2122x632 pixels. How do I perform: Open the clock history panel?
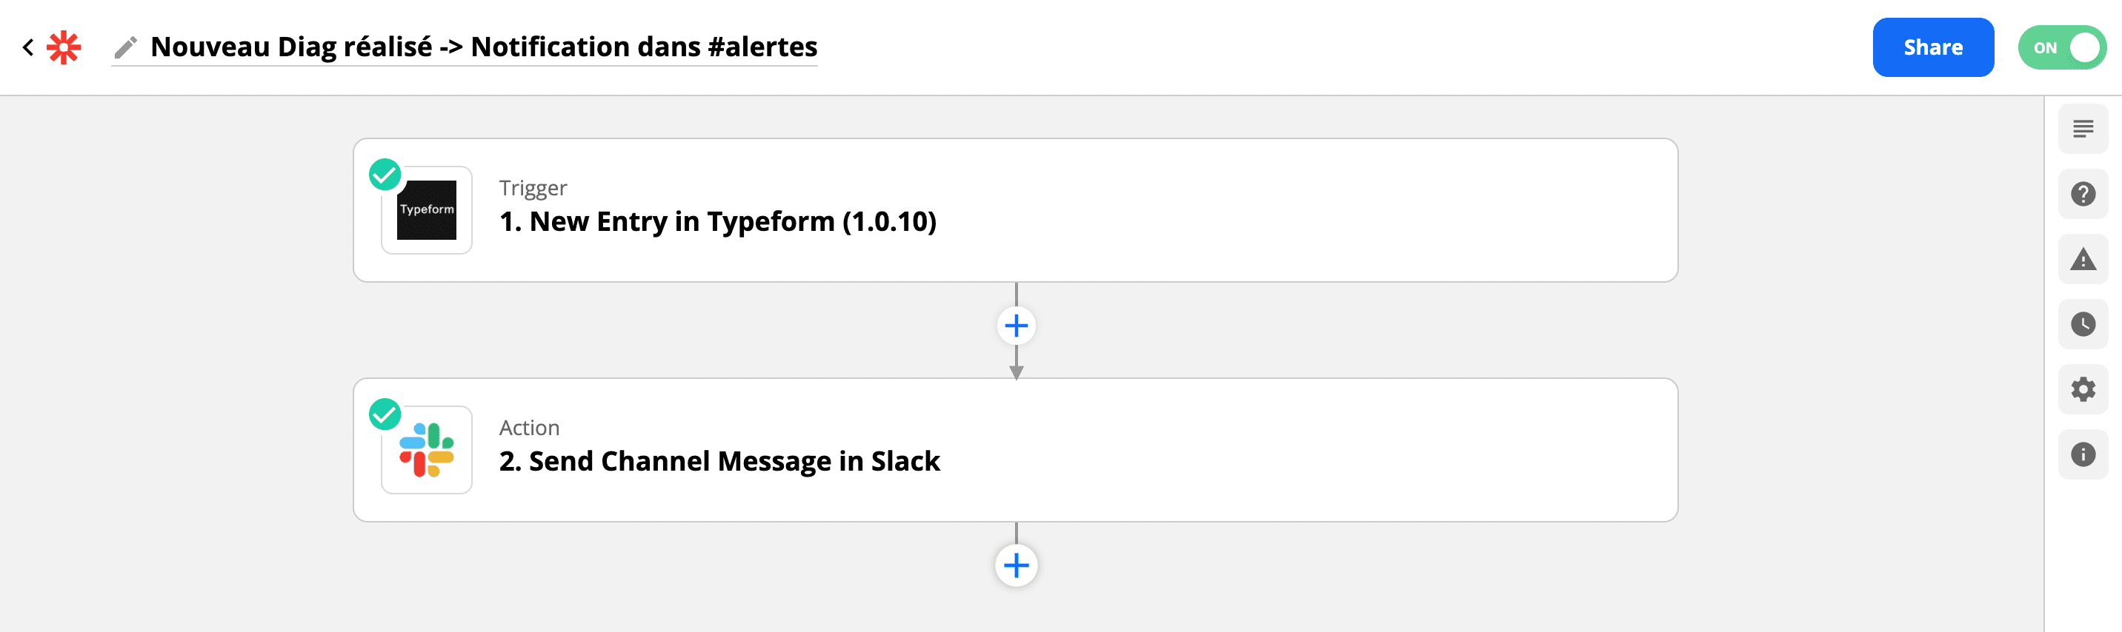point(2083,324)
